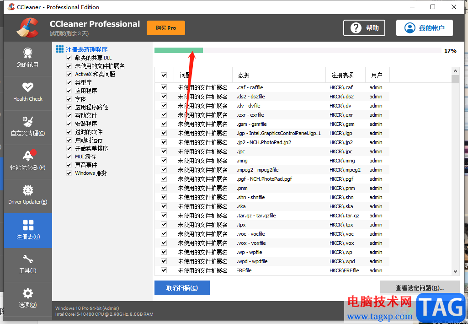Select row .shn - shnfile

click(x=273, y=197)
